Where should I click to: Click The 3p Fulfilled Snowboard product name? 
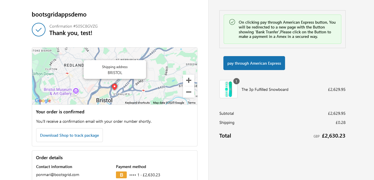click(265, 89)
